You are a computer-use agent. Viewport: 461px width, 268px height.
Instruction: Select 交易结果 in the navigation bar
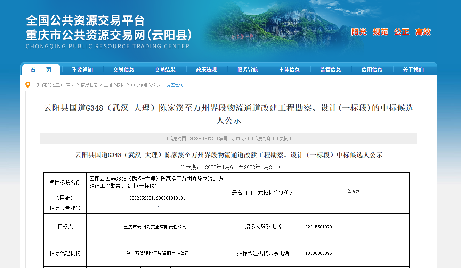(x=165, y=70)
